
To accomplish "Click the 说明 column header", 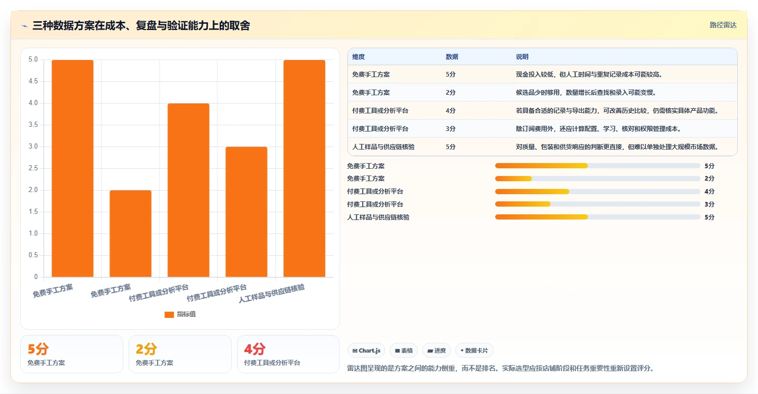I will point(522,57).
